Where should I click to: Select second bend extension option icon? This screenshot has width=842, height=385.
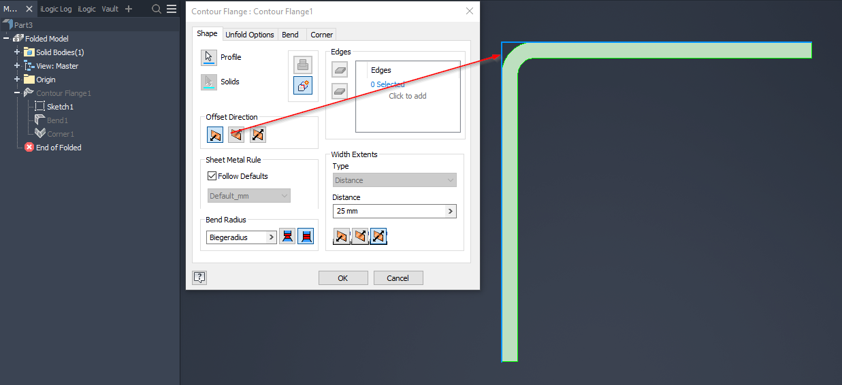click(306, 237)
